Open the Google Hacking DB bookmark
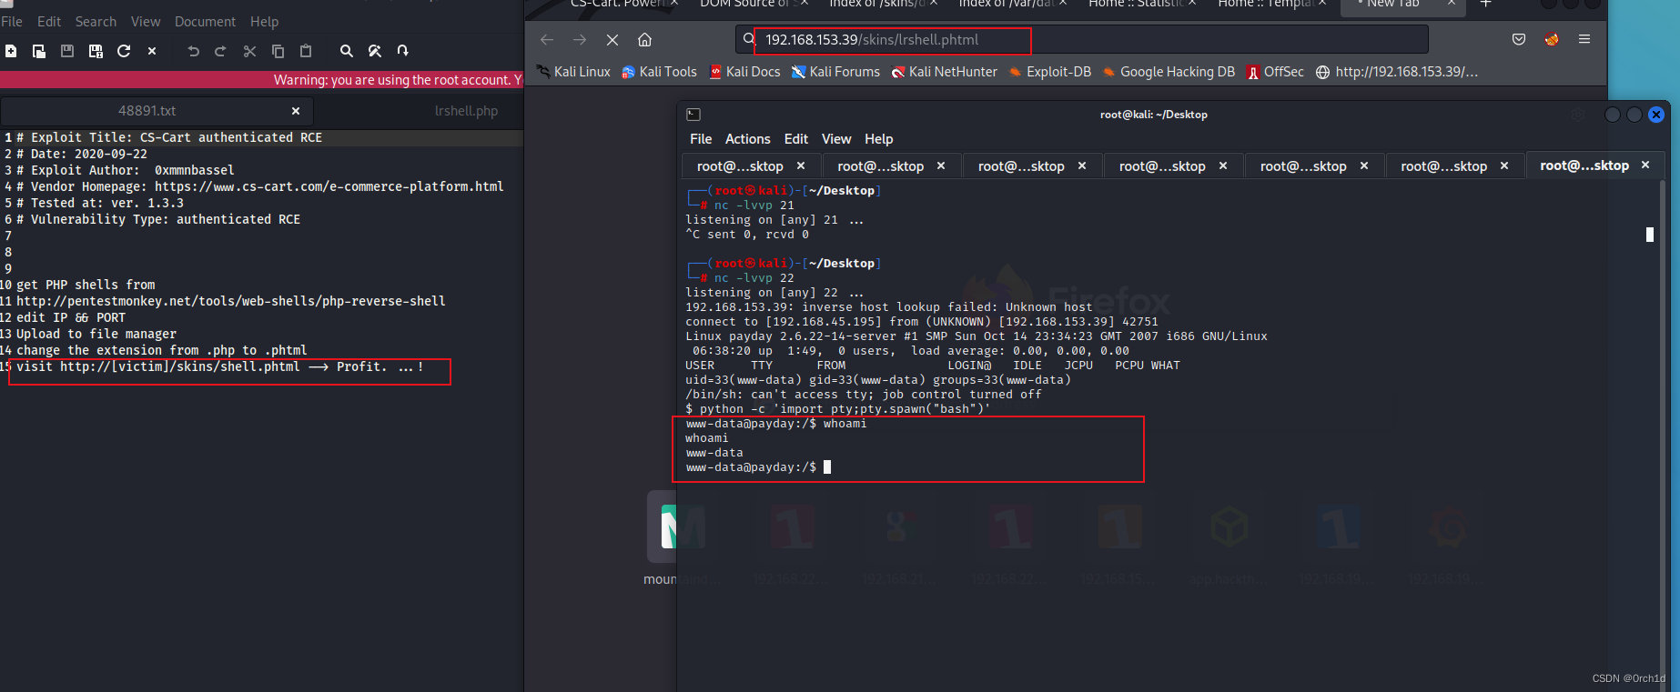Screen dimensions: 1680x692 pyautogui.click(x=1169, y=72)
